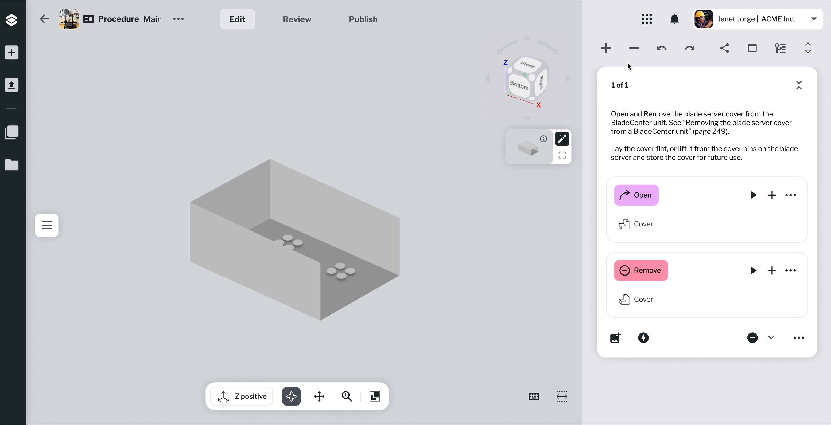Select the zoom tool in viewport toolbar
Image resolution: width=831 pixels, height=425 pixels.
coord(347,396)
